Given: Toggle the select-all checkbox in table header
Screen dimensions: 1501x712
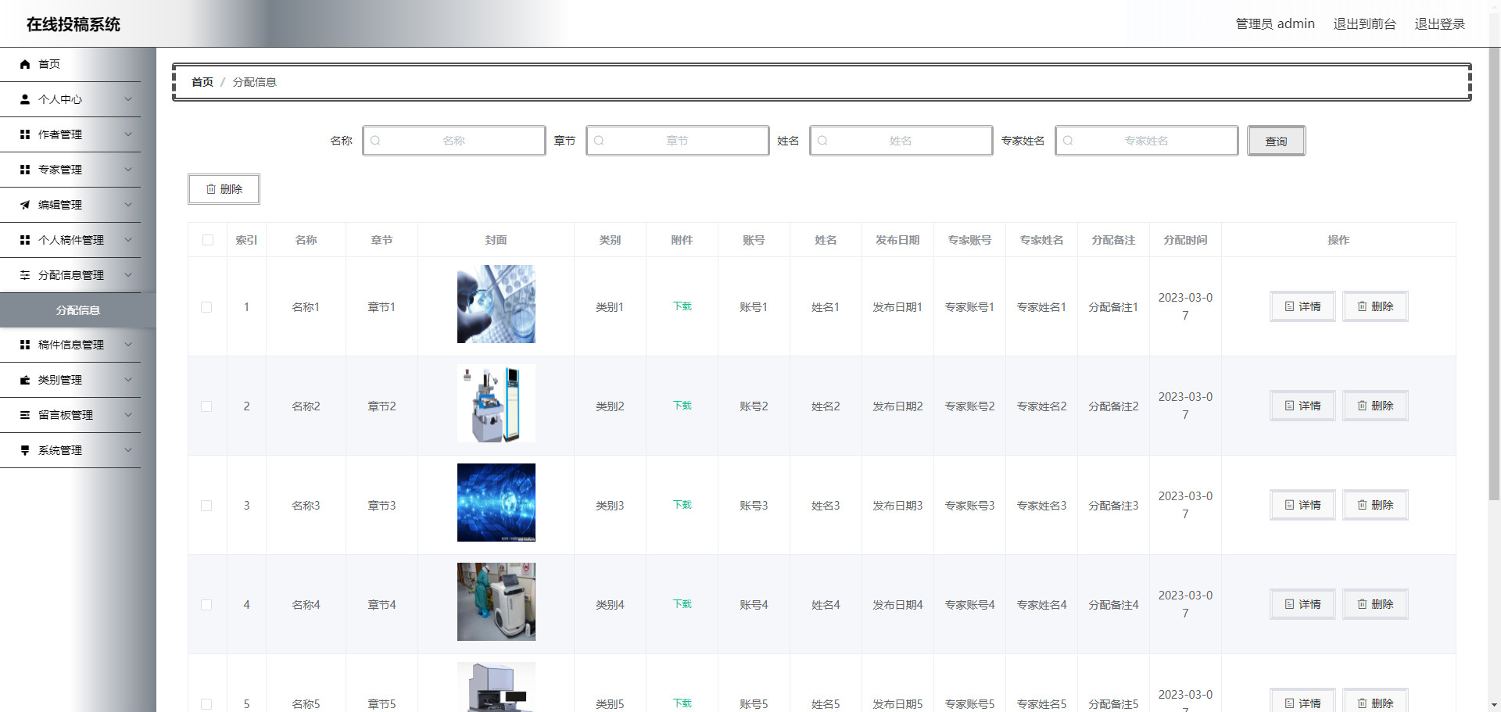Looking at the screenshot, I should (x=208, y=240).
